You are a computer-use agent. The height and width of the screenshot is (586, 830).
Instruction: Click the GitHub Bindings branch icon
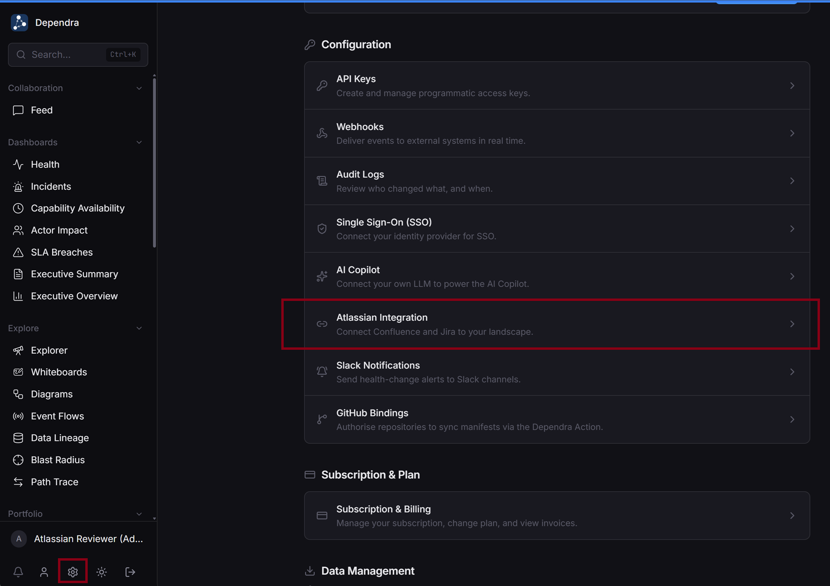tap(322, 419)
